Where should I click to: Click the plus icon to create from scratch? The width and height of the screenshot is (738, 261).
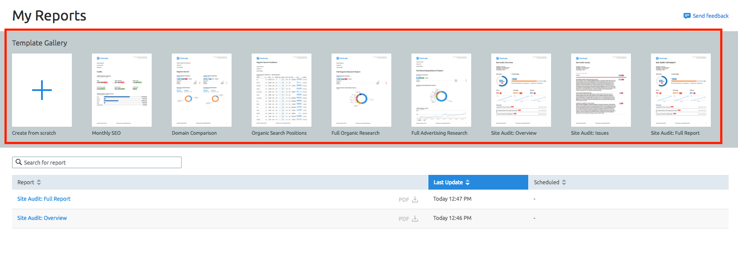pyautogui.click(x=42, y=90)
